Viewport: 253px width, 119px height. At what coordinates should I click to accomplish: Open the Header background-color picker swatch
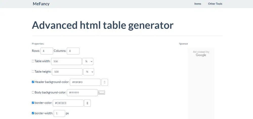(105, 82)
